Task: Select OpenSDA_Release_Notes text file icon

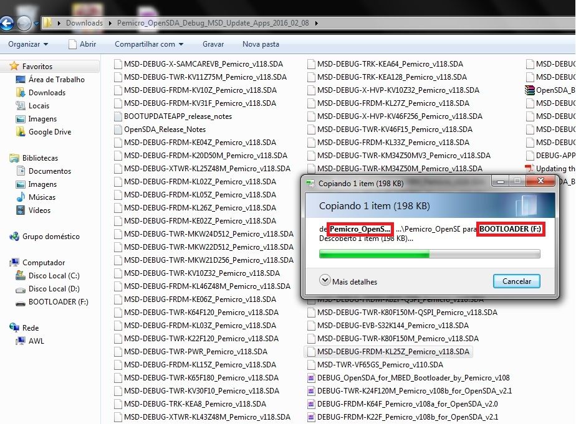Action: pyautogui.click(x=118, y=130)
